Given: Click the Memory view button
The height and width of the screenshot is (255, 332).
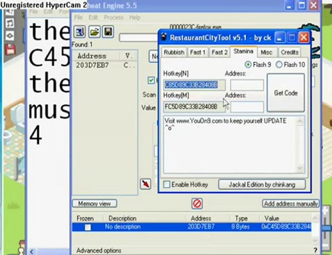Looking at the screenshot, I should coord(94,204).
